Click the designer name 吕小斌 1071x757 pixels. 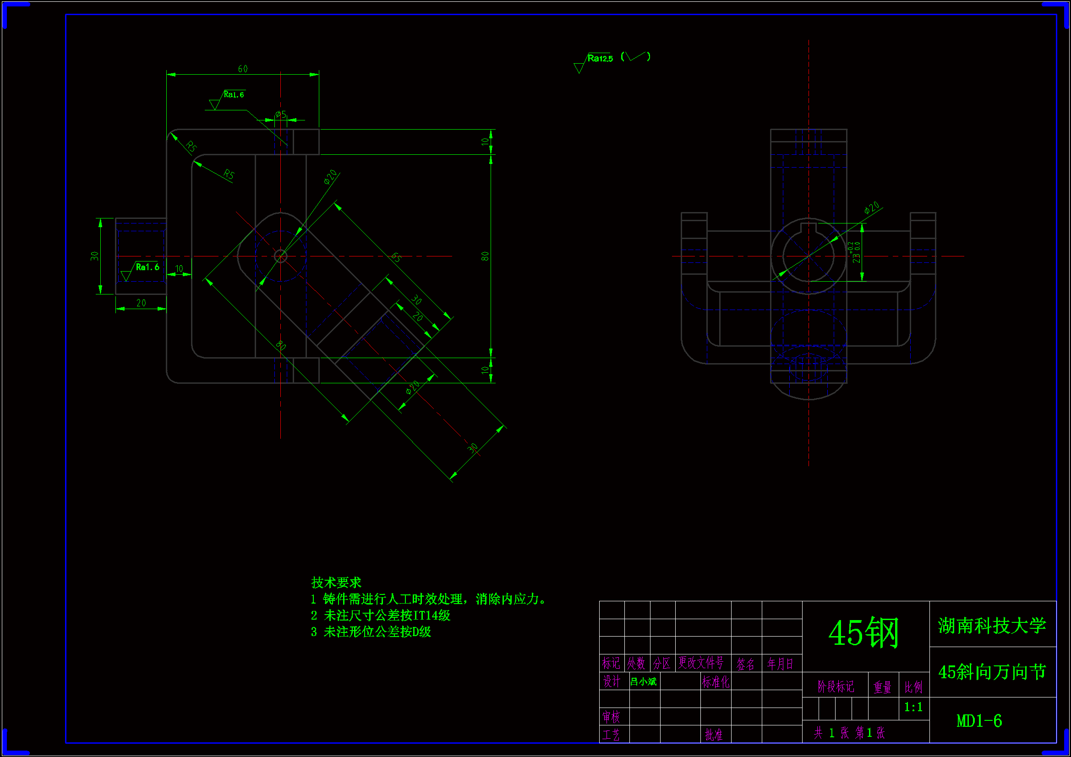pyautogui.click(x=643, y=682)
